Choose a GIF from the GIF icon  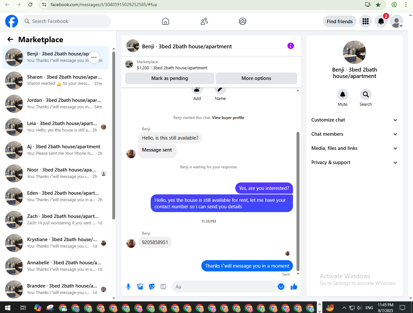click(x=163, y=287)
